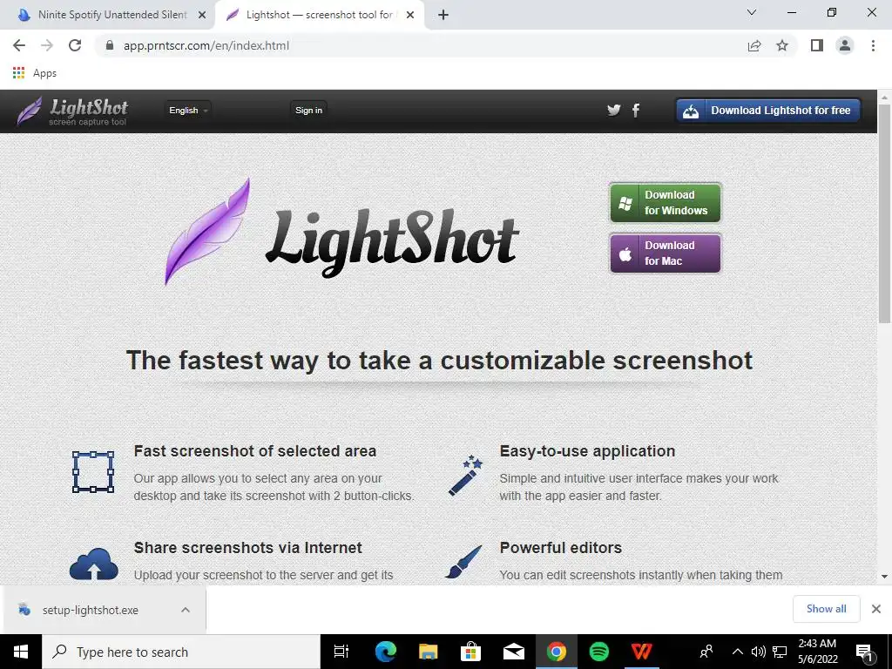Click 'Easy-to-use application' heading

[587, 451]
